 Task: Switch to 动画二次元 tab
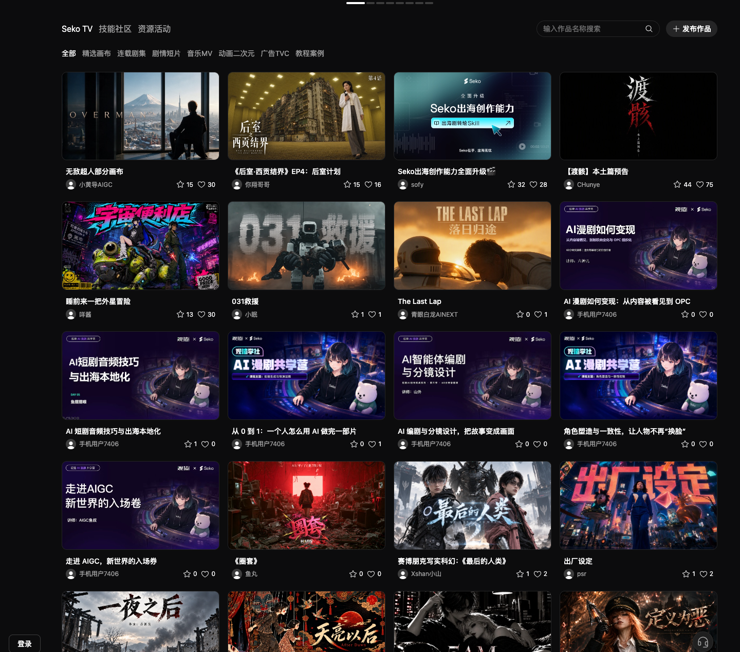236,53
